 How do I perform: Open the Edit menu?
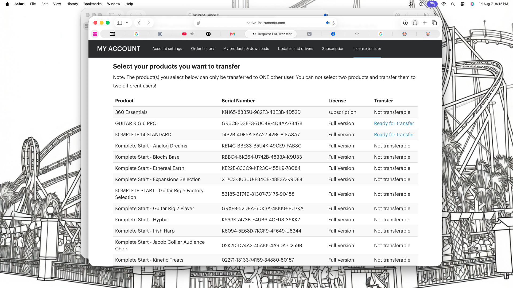point(44,4)
